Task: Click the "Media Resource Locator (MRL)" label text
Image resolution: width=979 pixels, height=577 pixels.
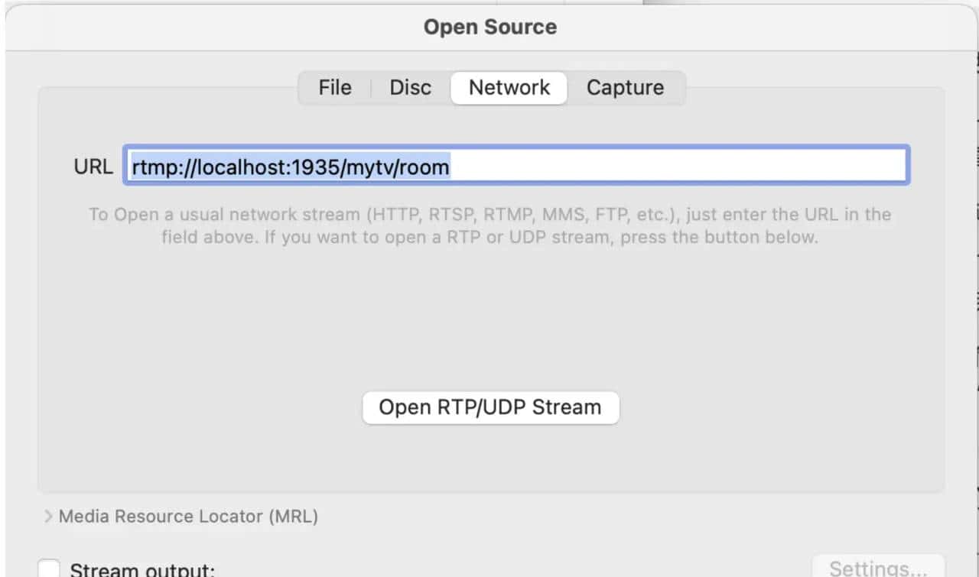Action: [x=188, y=517]
